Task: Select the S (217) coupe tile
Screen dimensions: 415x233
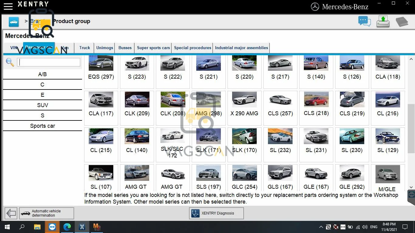Action: click(280, 72)
